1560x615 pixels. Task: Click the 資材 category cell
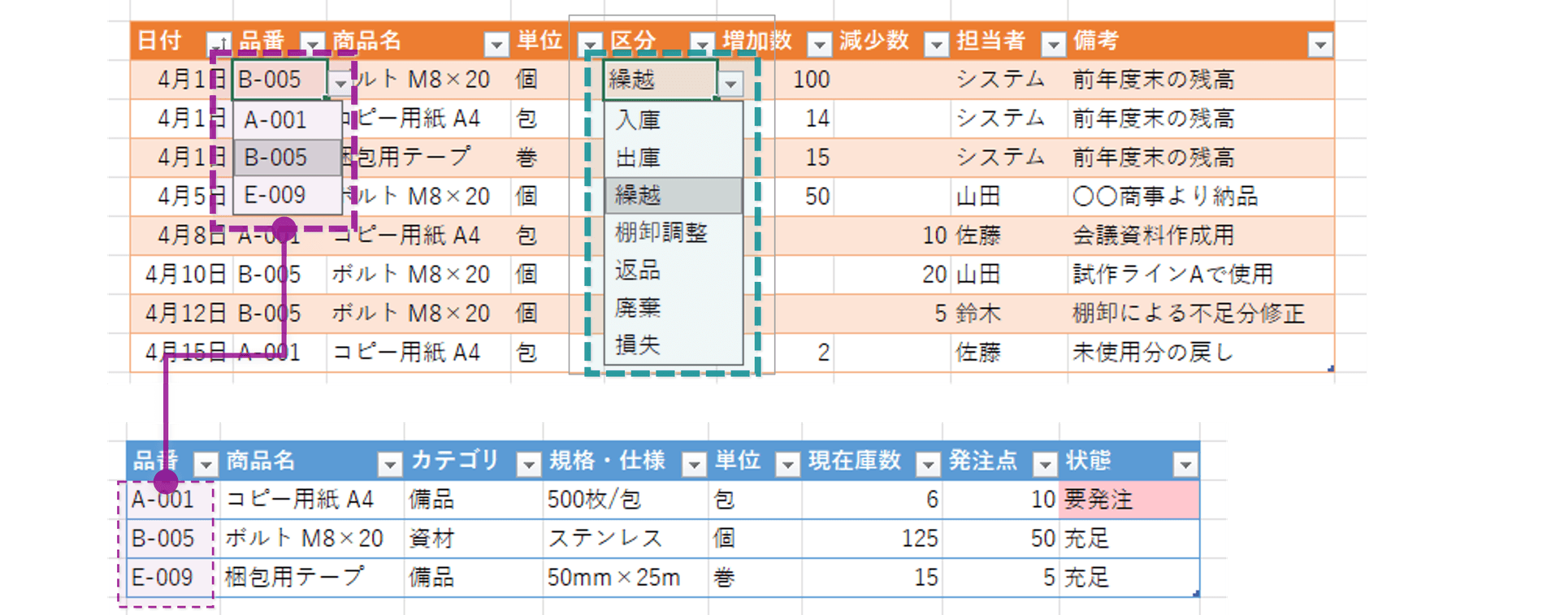474,539
